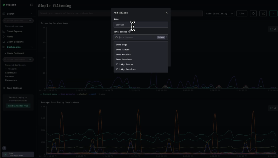
Task: Switch Average Duration chart to line icon
Action: tap(272, 108)
